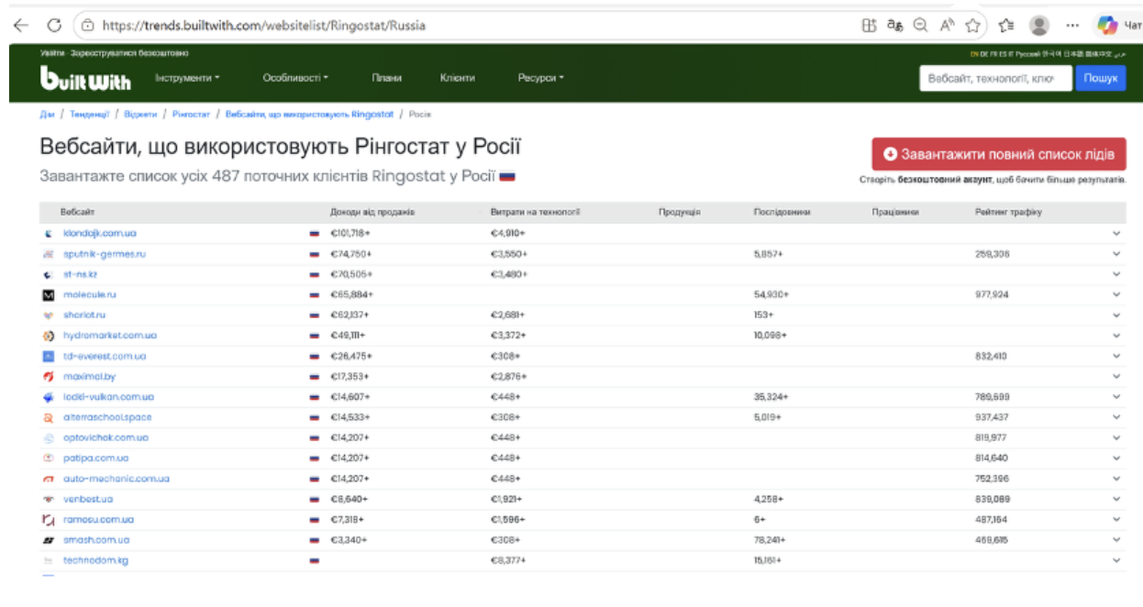Image resolution: width=1143 pixels, height=607 pixels.
Task: Click the followers value 54,930+
Action: (771, 294)
